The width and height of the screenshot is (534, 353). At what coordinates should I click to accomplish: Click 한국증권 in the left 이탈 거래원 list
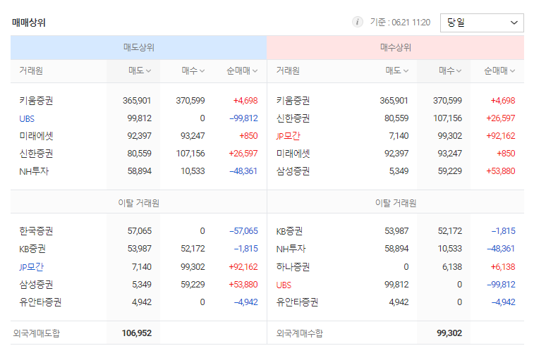click(x=36, y=231)
